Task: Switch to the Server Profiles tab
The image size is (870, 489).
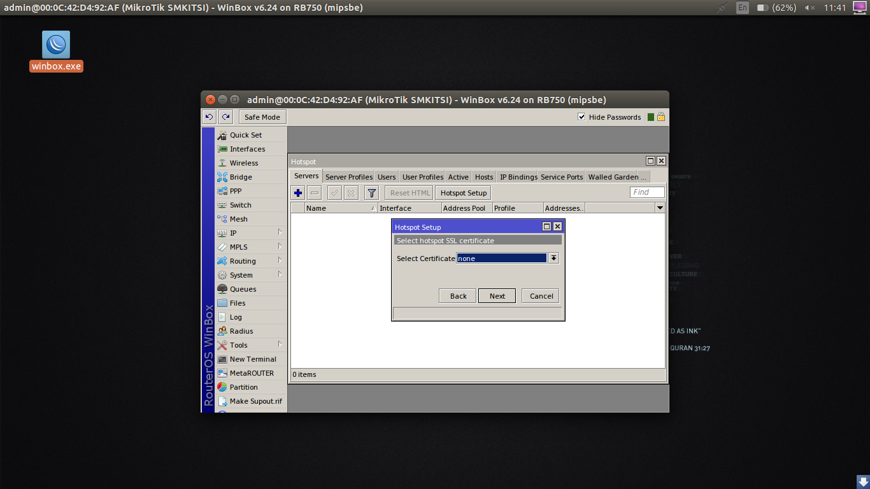Action: tap(349, 177)
